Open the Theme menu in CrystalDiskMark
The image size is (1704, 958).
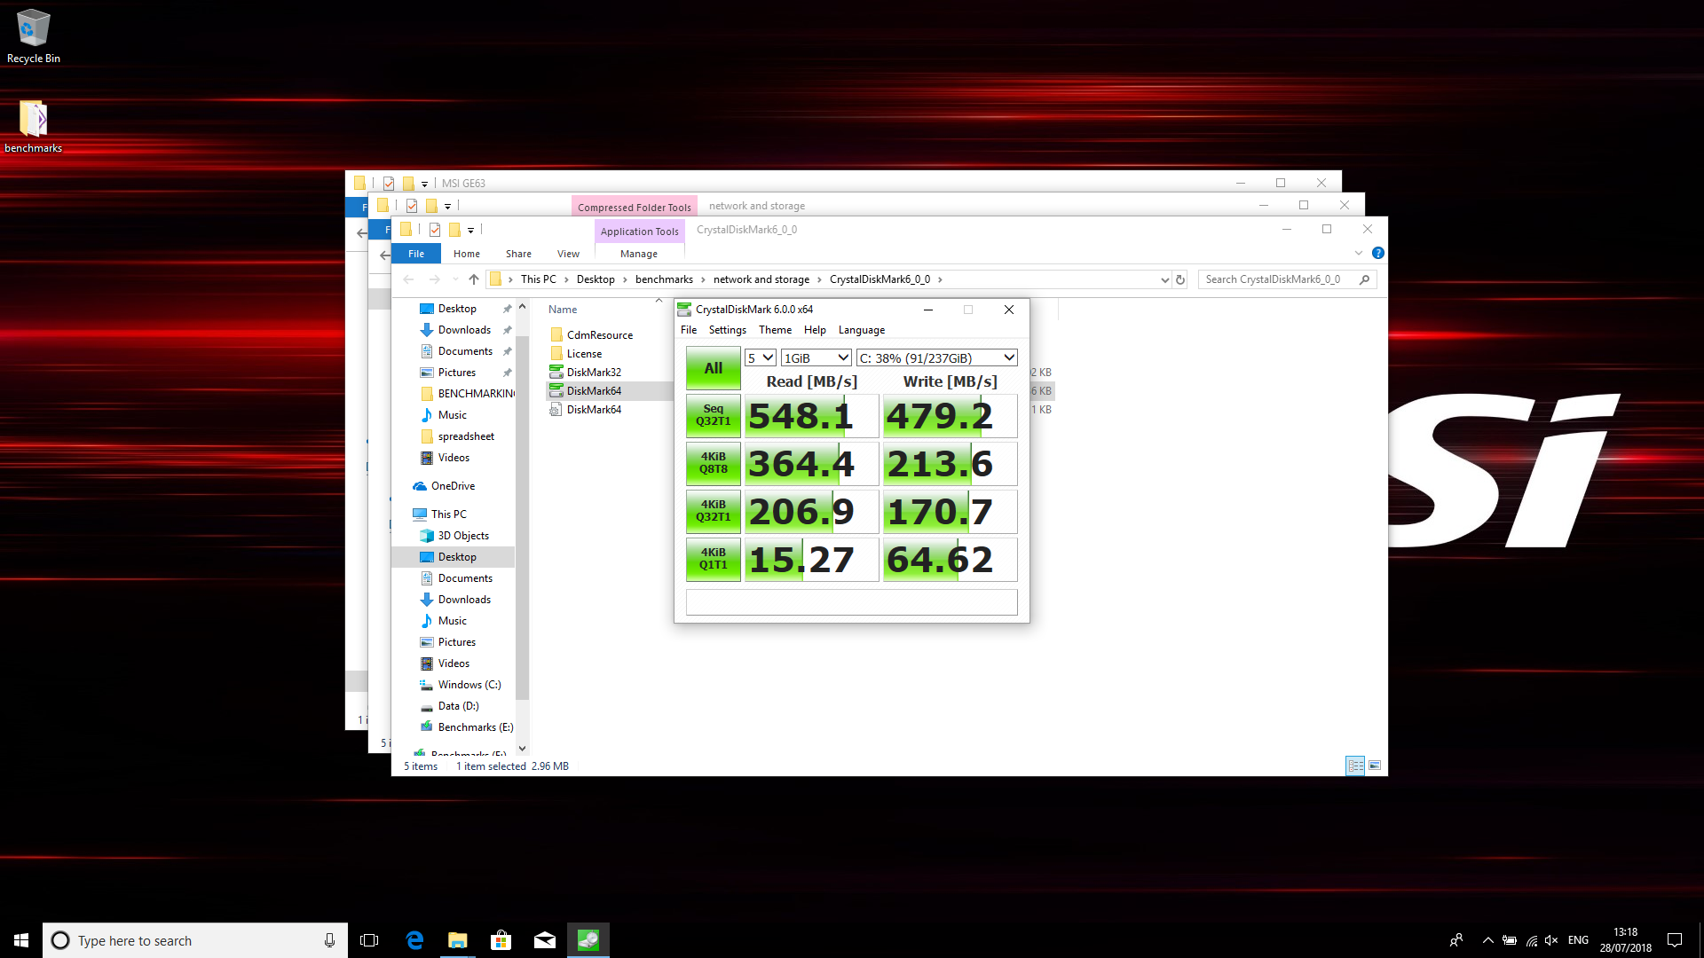point(775,330)
